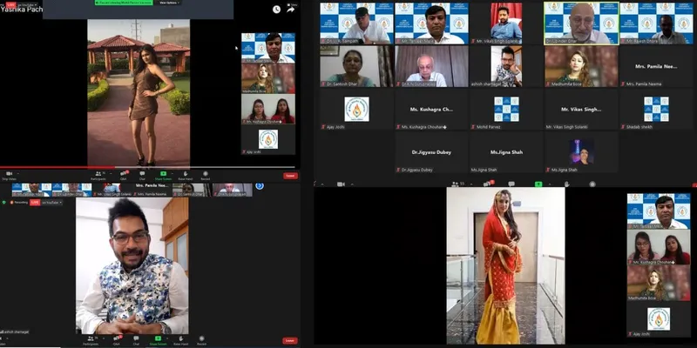The image size is (697, 348).
Task: Click the green screen-sharing status banner
Action: (x=124, y=3)
